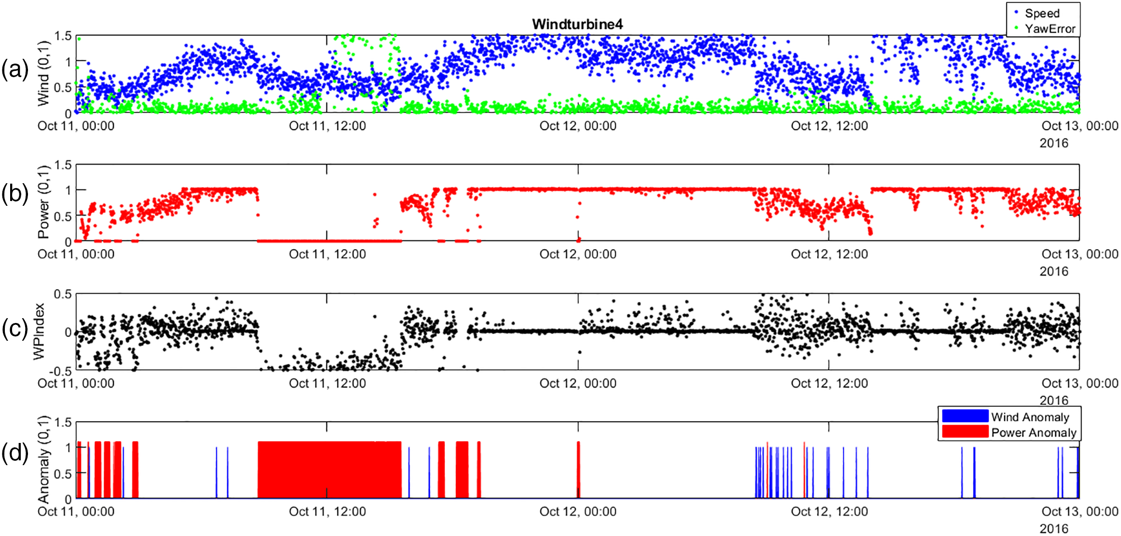This screenshot has width=1121, height=536.
Task: Select panel label (c)
Action: click(15, 329)
